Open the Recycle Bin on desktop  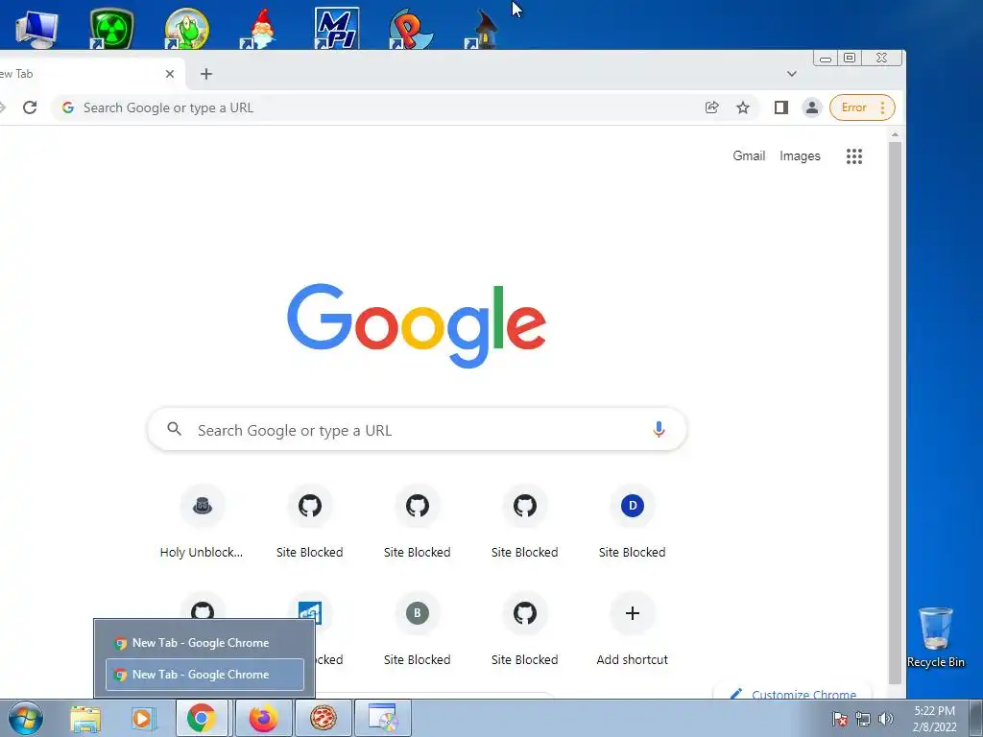(935, 637)
